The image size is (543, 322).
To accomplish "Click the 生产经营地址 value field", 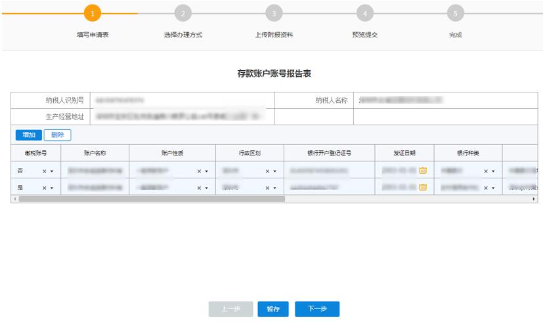I will pos(182,117).
